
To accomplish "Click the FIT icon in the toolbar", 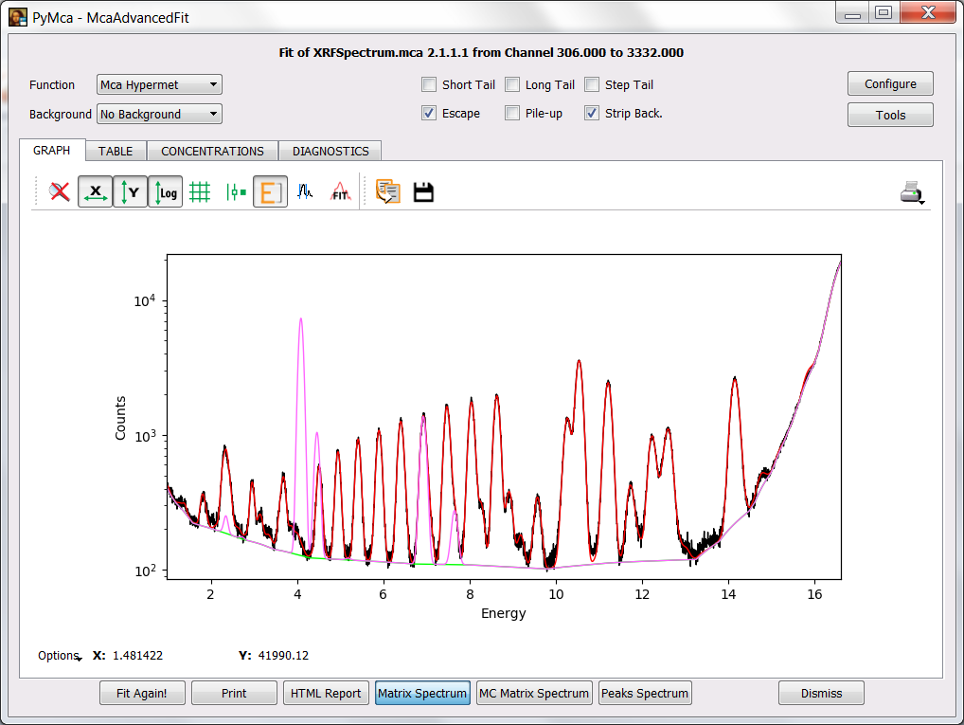I will click(x=340, y=192).
